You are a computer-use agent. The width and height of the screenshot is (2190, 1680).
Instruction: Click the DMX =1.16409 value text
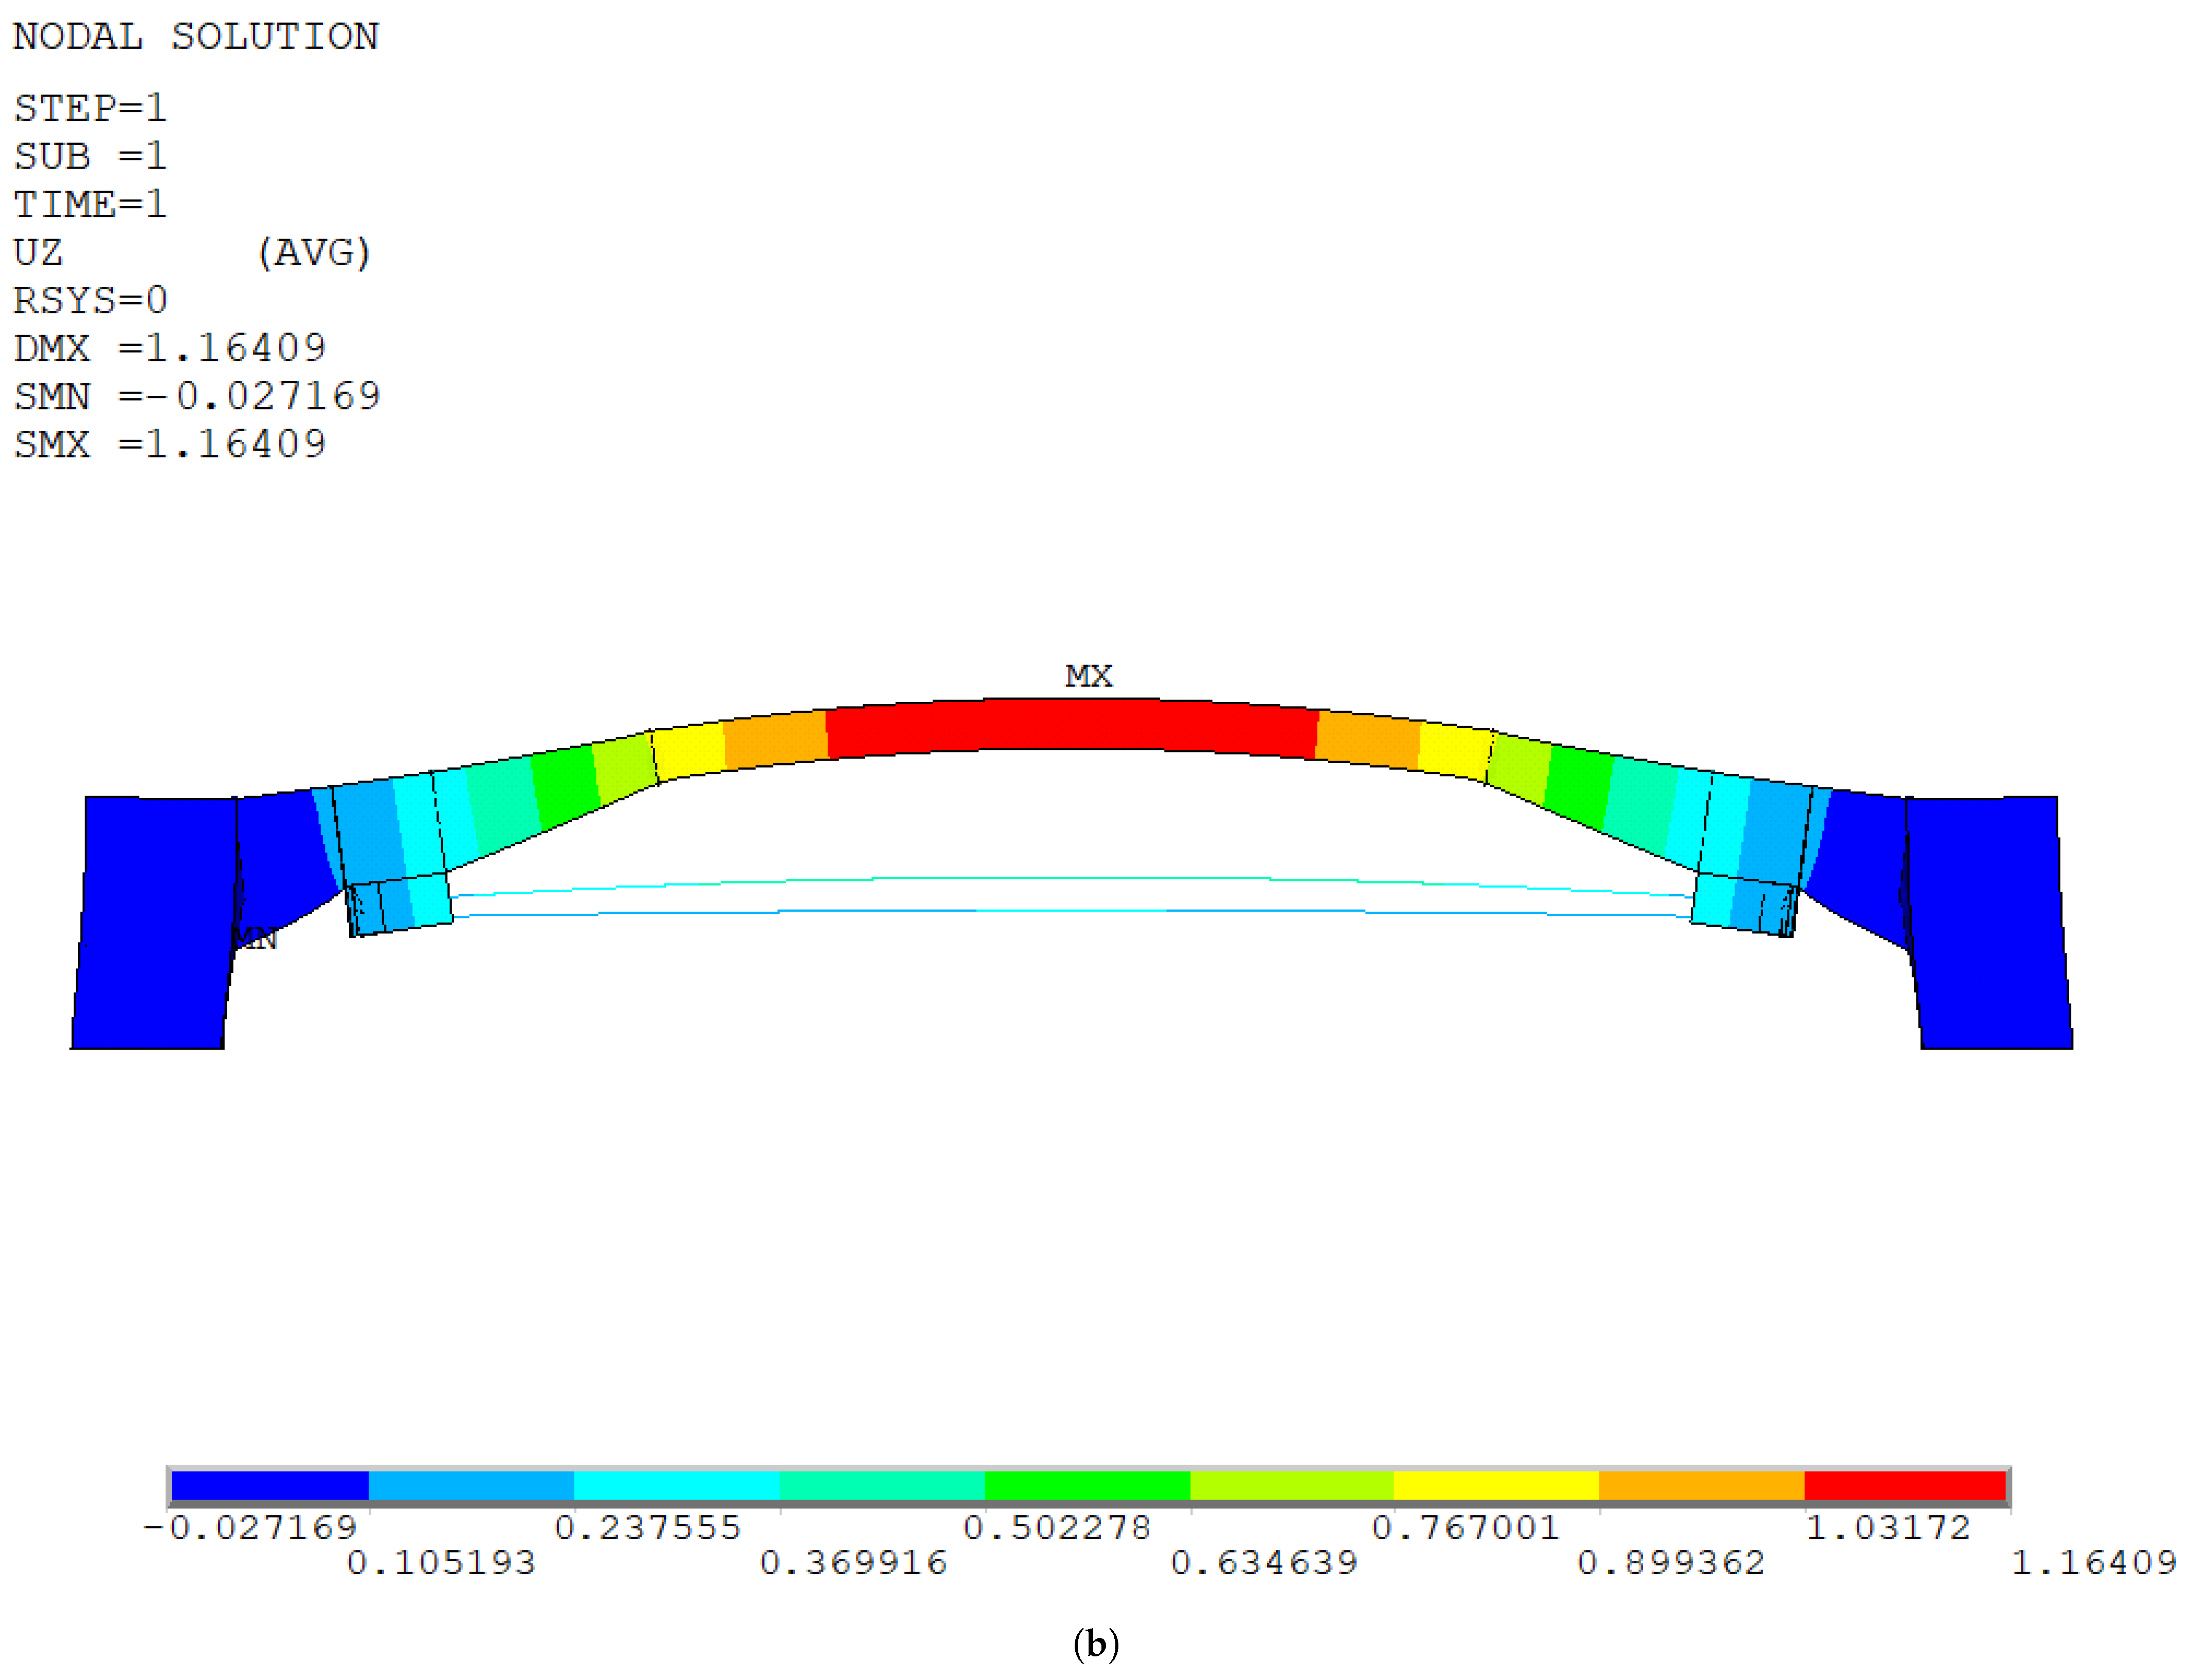click(x=169, y=348)
